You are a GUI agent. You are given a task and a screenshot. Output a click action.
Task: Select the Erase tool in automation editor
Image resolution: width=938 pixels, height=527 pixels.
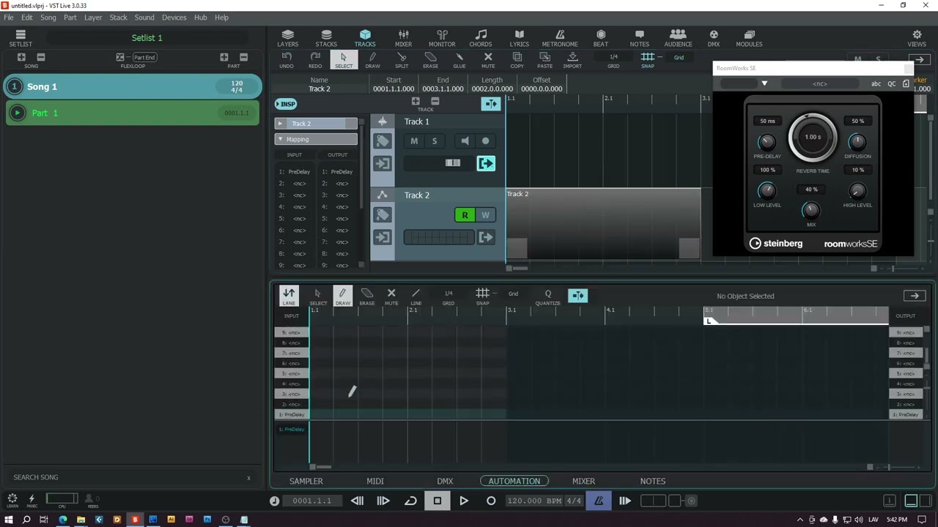pyautogui.click(x=366, y=296)
